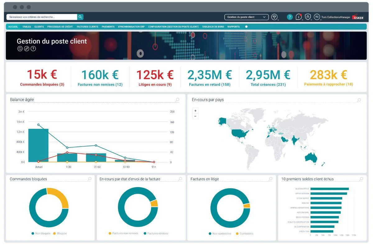The height and width of the screenshot is (249, 373).
Task: Toggle Non contestées legend item
Action: click(220, 233)
